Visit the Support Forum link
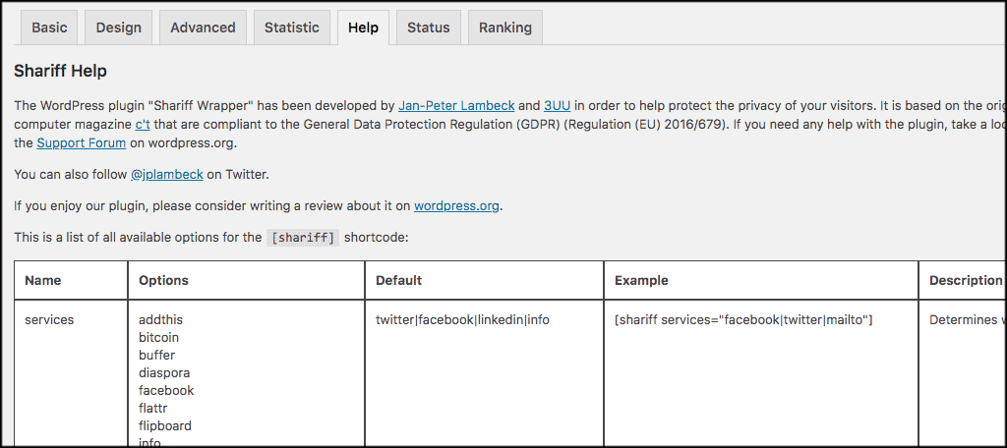This screenshot has height=448, width=1007. pos(81,143)
